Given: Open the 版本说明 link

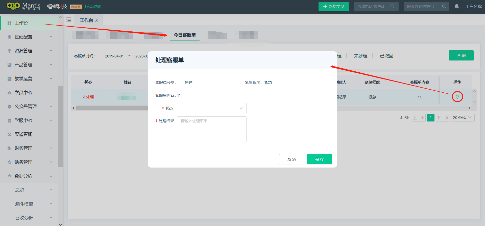Looking at the screenshot, I should [93, 7].
